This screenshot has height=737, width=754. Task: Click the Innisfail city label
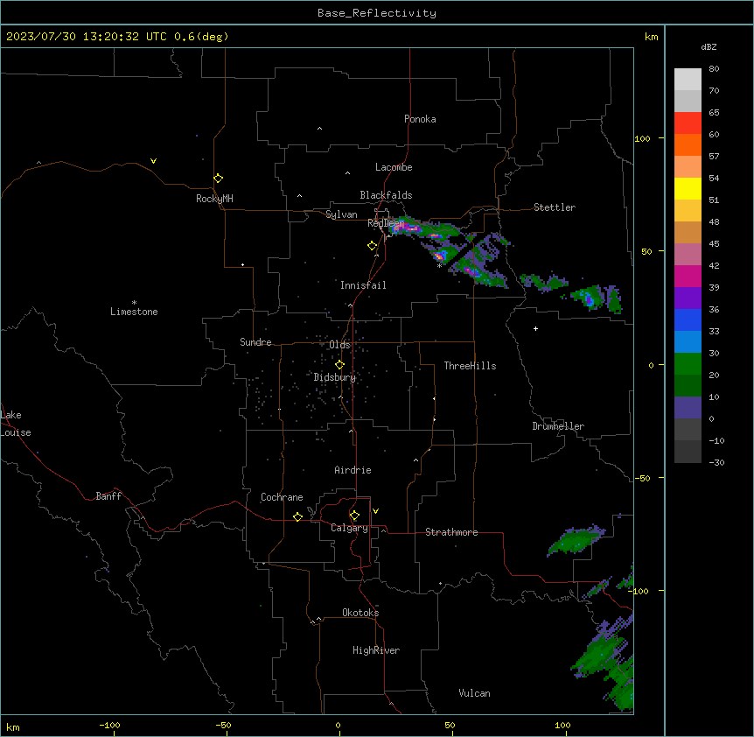363,285
